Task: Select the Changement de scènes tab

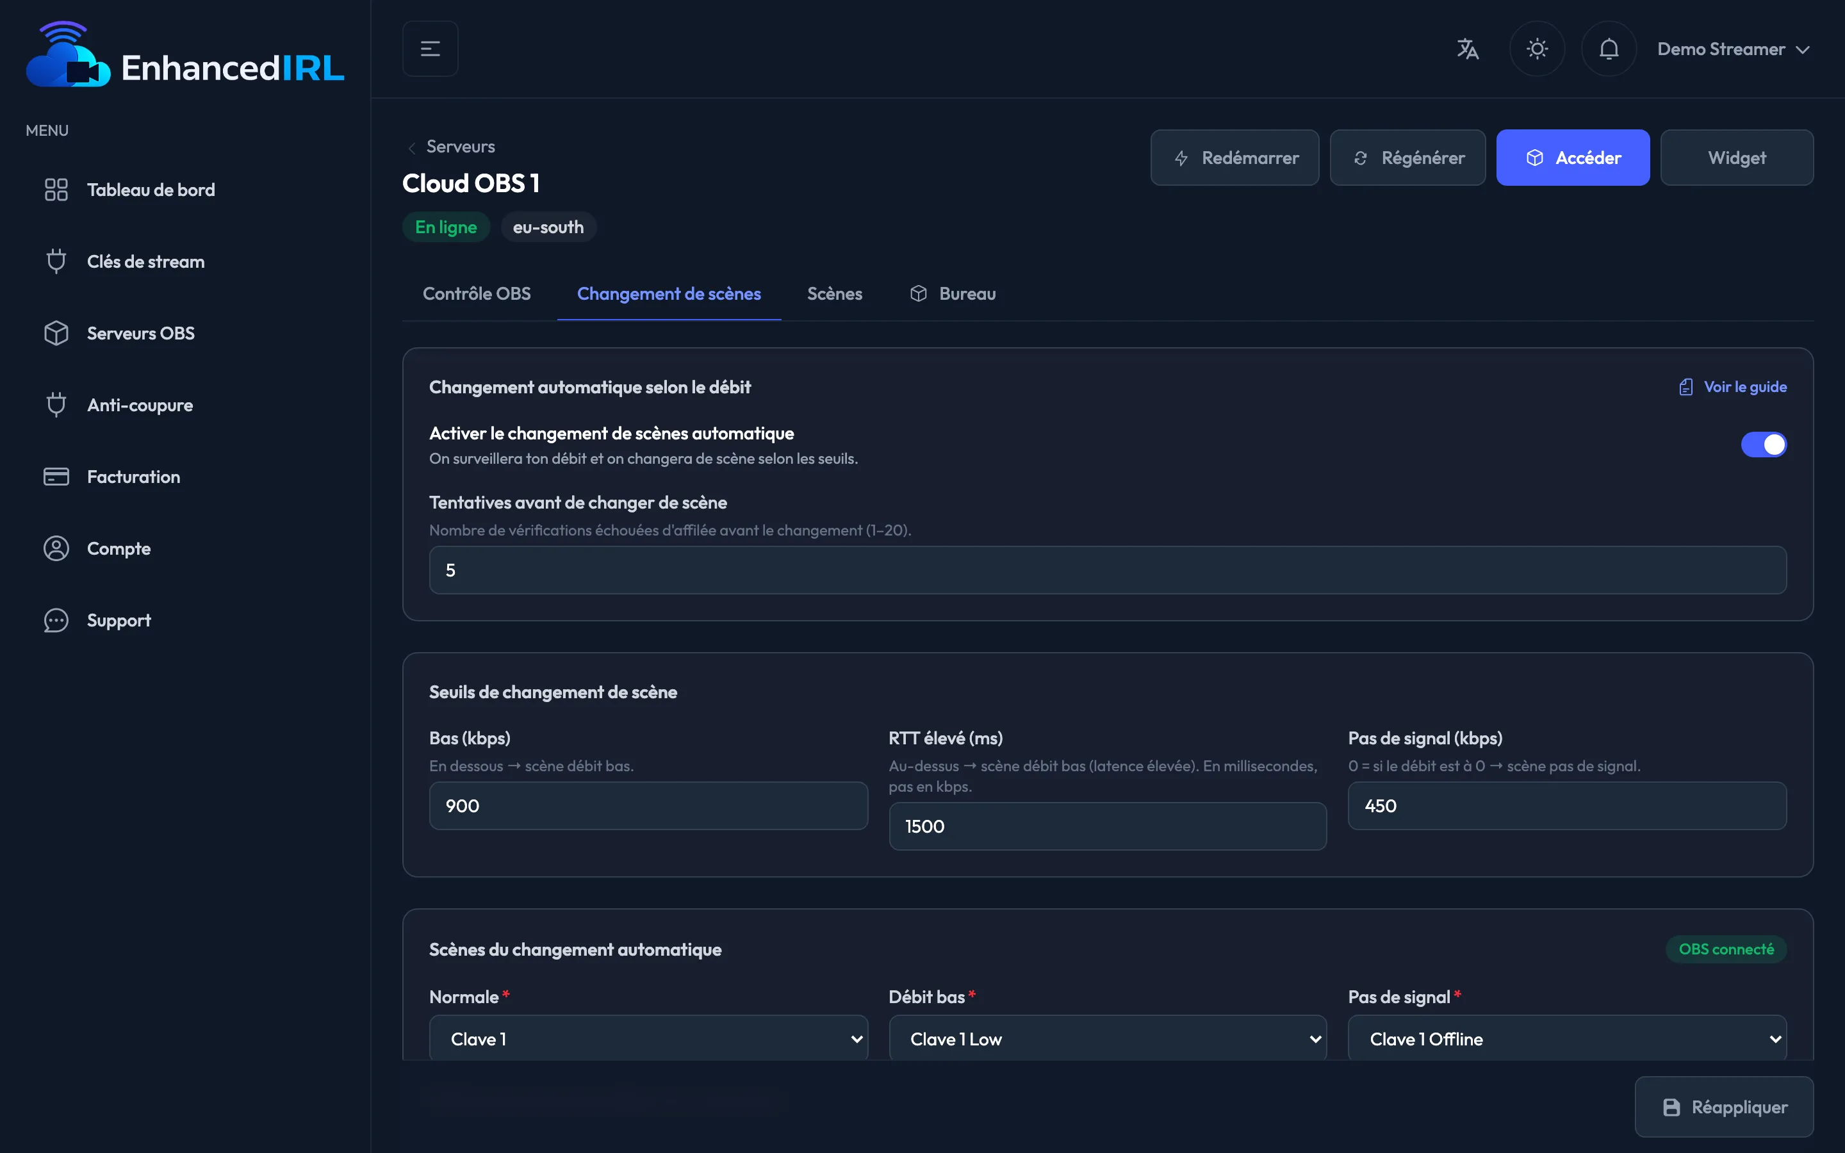Action: pyautogui.click(x=669, y=293)
